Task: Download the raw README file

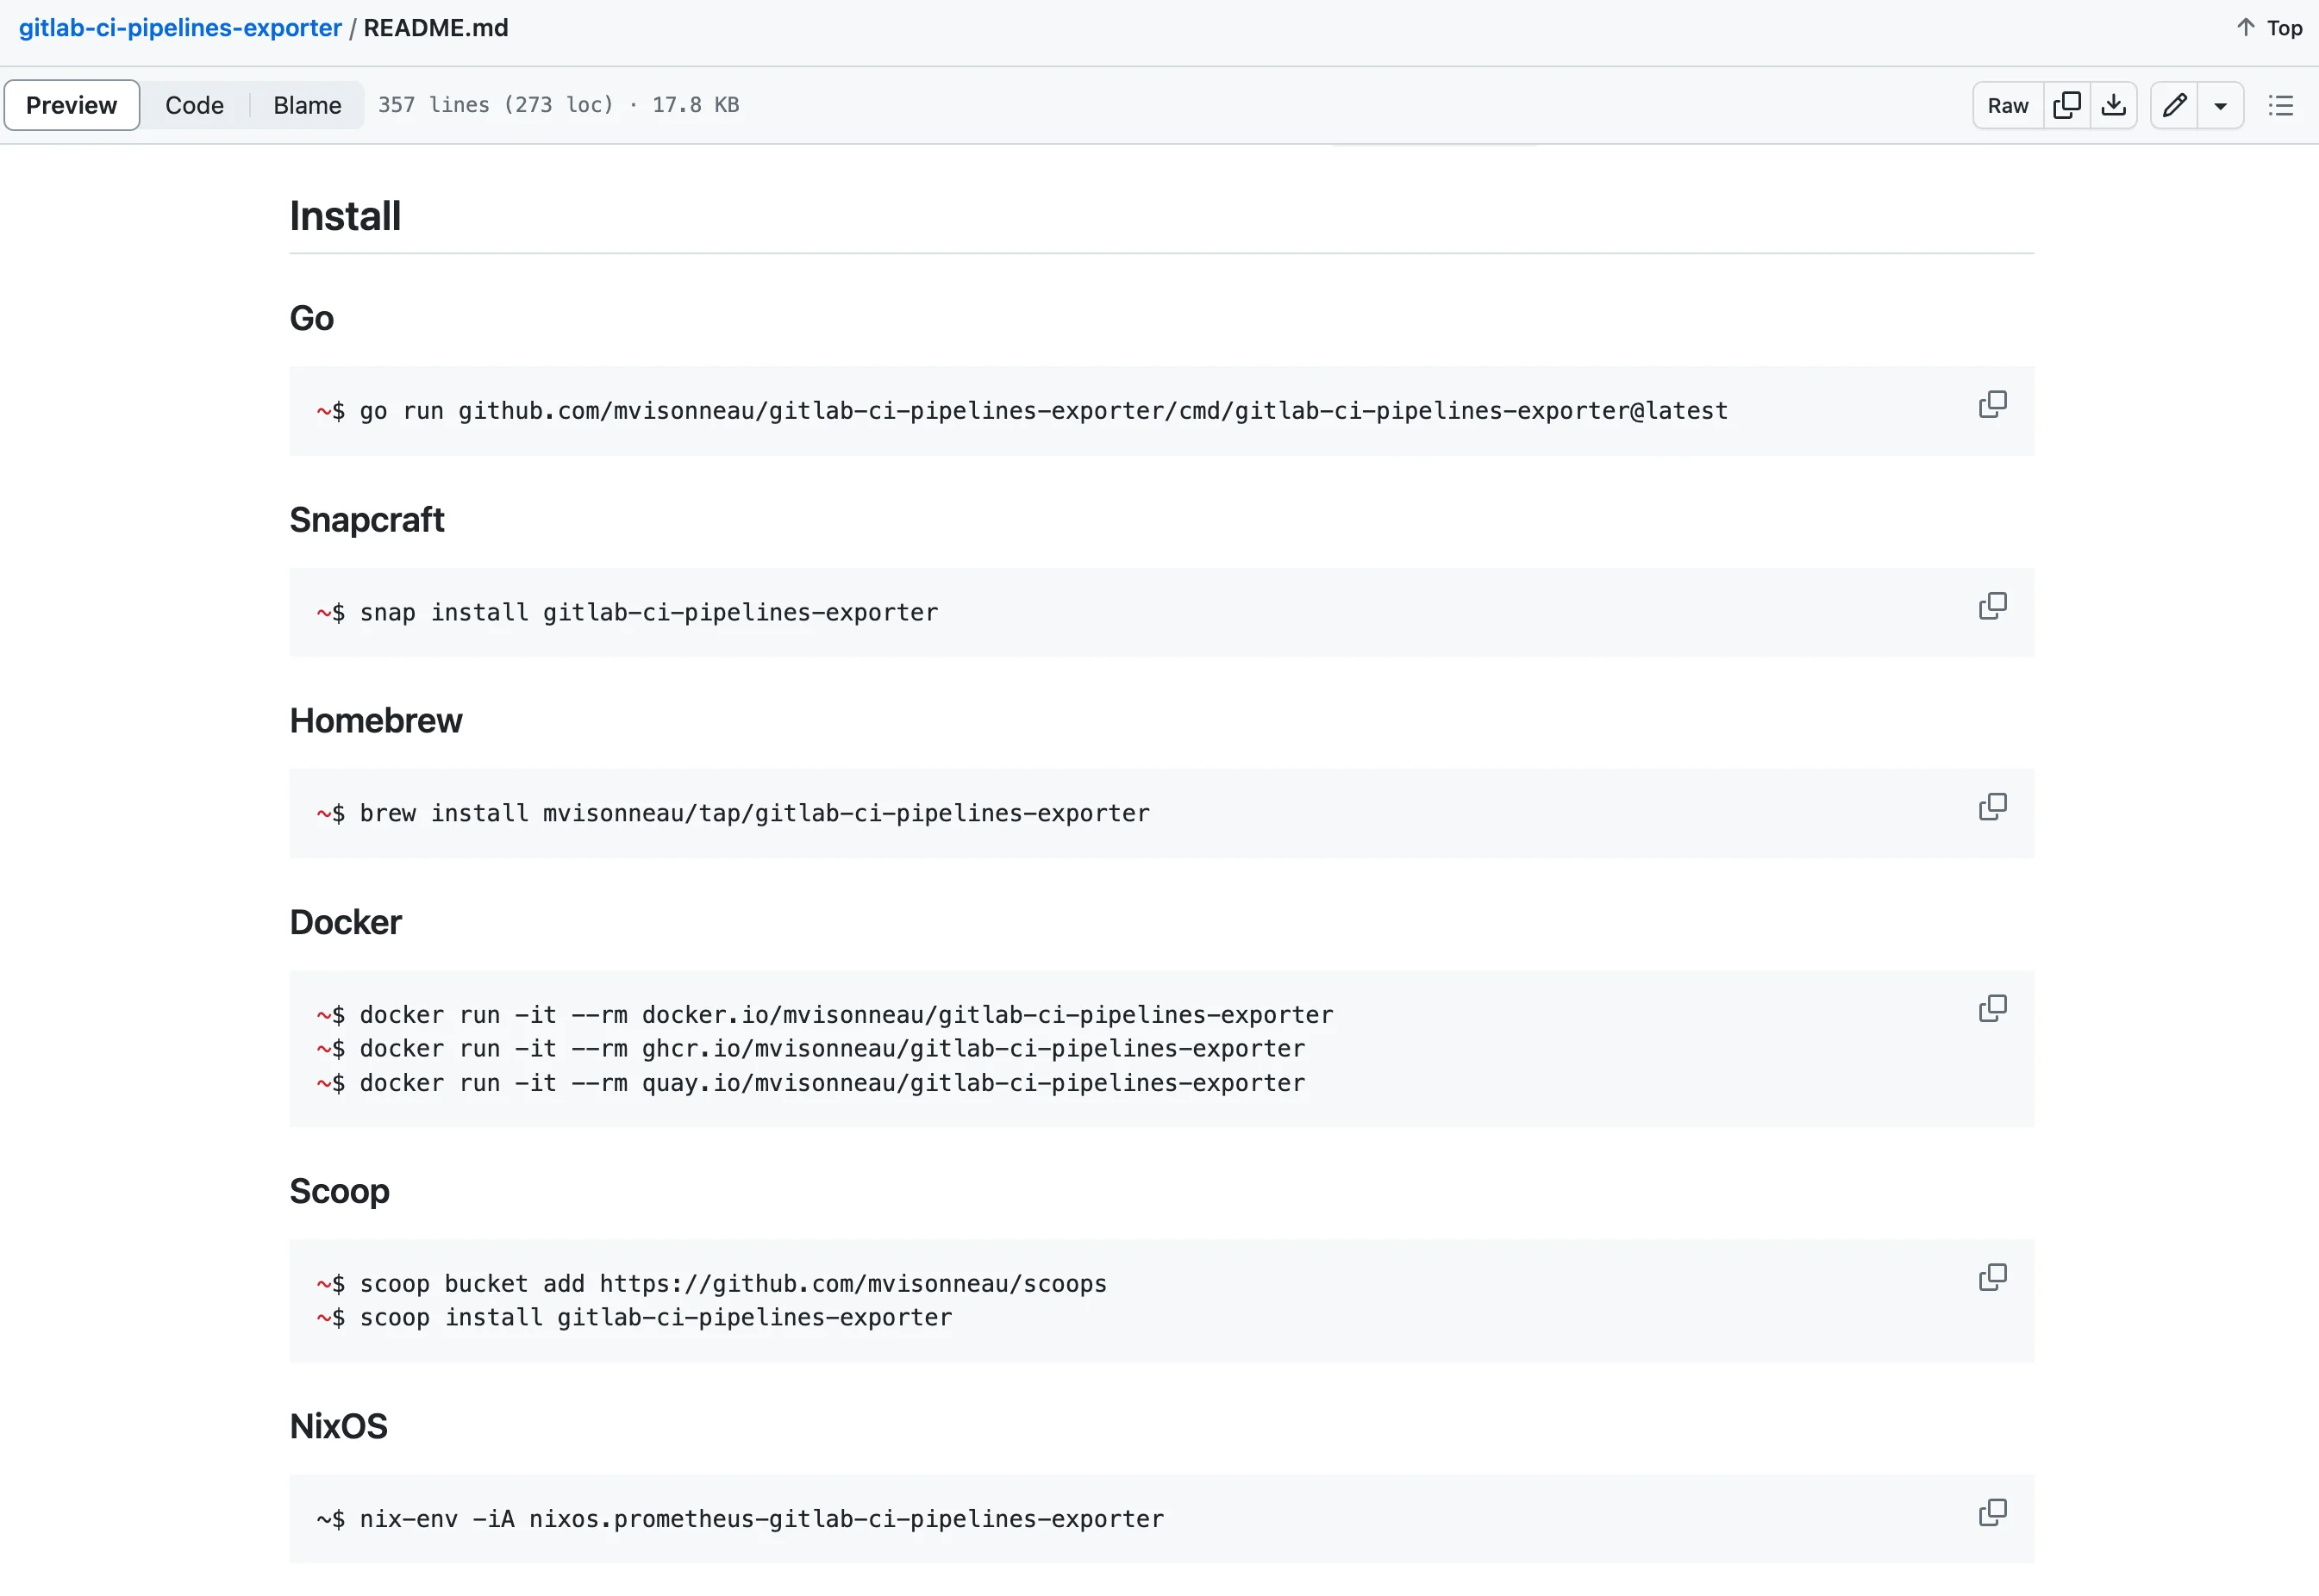Action: click(x=2113, y=105)
